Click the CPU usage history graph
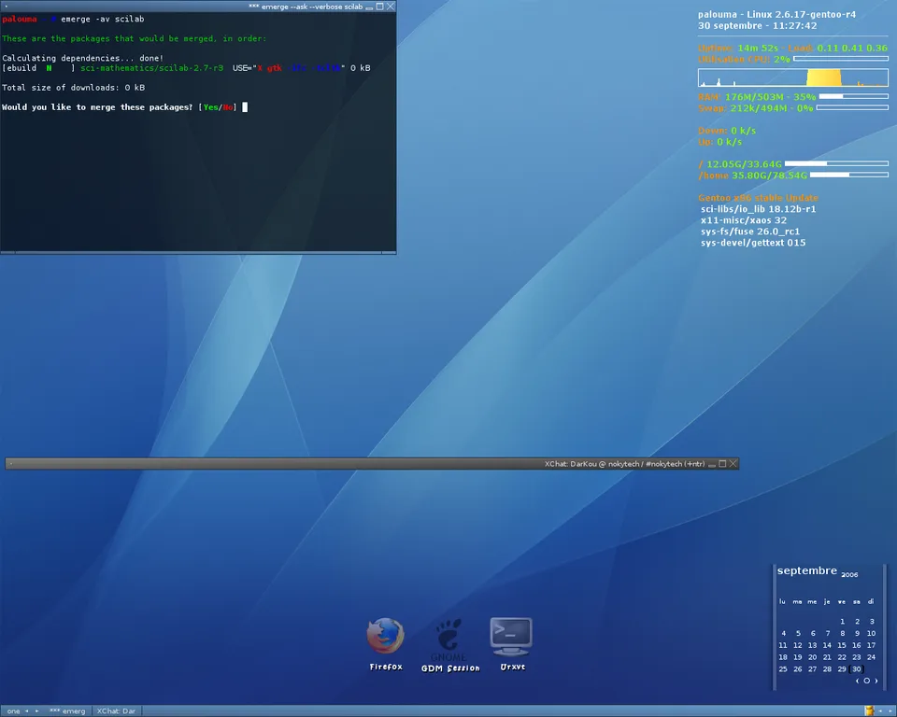 coord(793,77)
